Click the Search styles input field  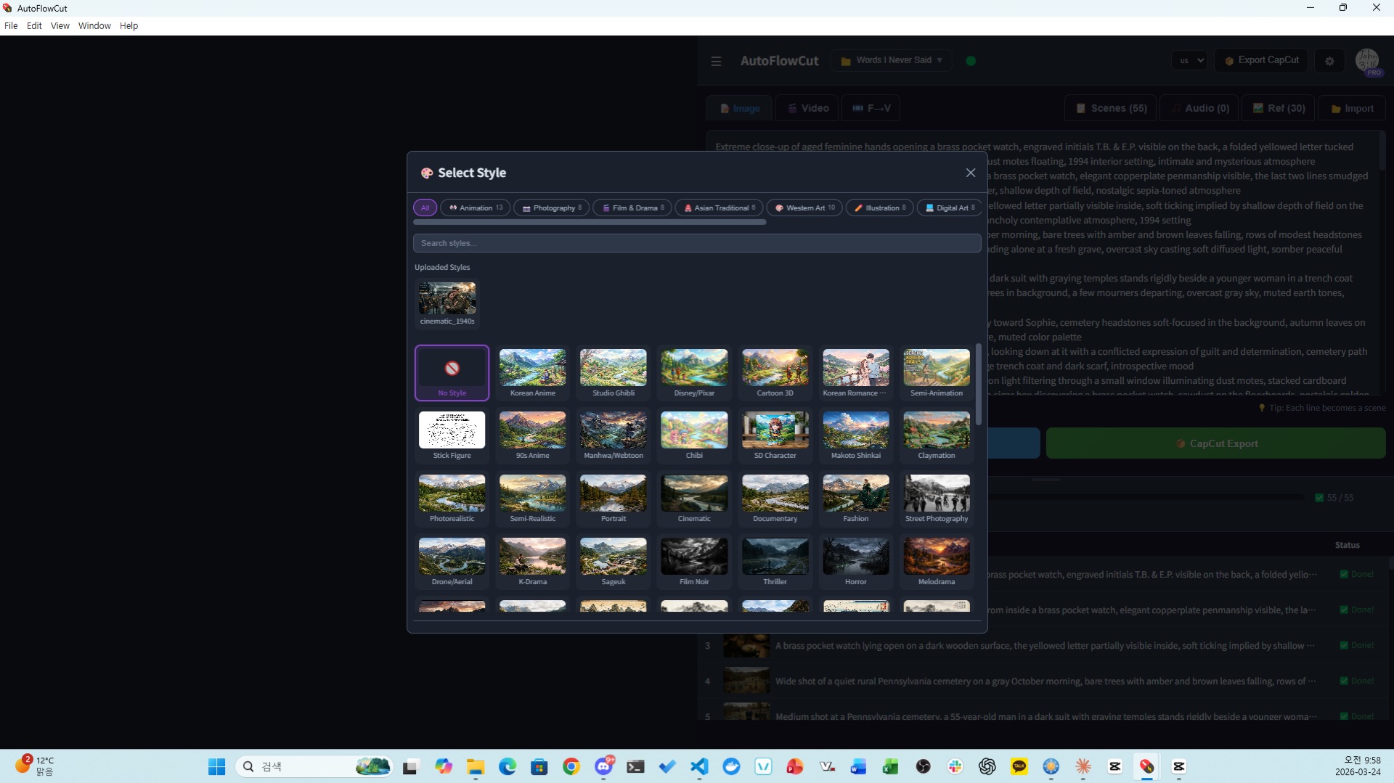pos(697,243)
